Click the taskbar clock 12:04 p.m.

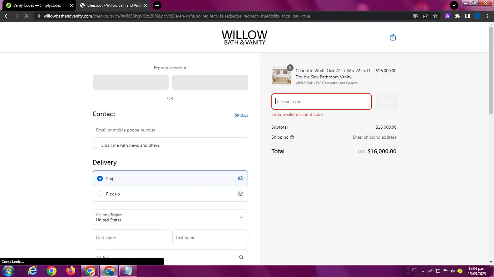[x=477, y=271]
